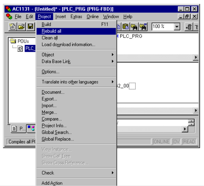The height and width of the screenshot is (186, 204).
Task: Click the Find binoculars toolbar icon
Action: tap(134, 27)
